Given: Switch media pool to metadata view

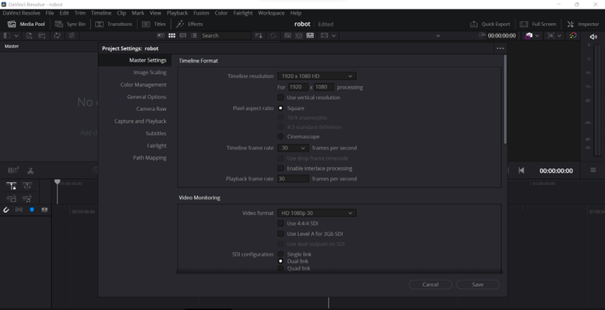Looking at the screenshot, I should pyautogui.click(x=160, y=36).
